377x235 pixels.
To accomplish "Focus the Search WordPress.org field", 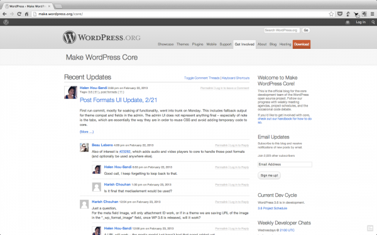I will coord(281,30).
